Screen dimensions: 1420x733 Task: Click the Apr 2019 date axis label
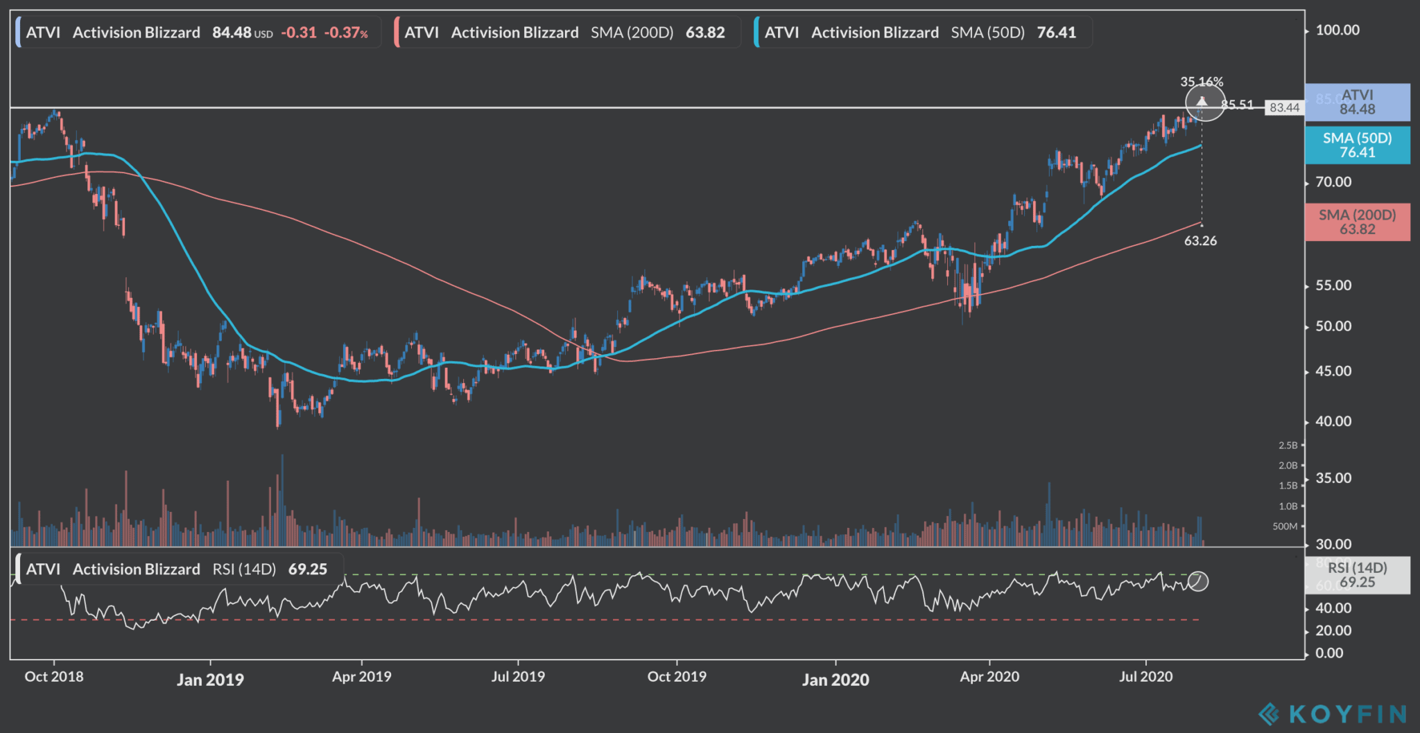361,676
